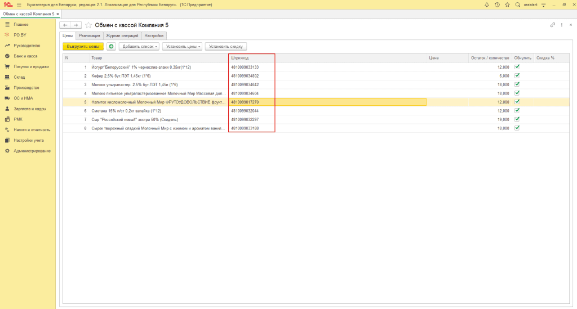
Task: Switch to Журнал операций tab
Action: [122, 35]
